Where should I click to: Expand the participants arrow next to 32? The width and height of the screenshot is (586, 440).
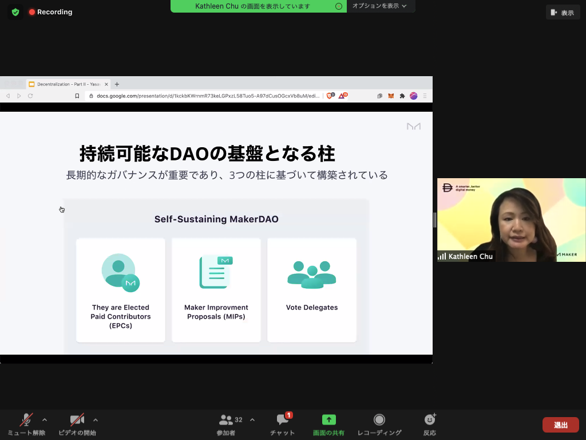[252, 420]
